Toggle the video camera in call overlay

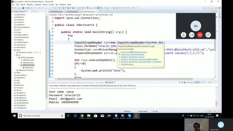click(x=192, y=35)
